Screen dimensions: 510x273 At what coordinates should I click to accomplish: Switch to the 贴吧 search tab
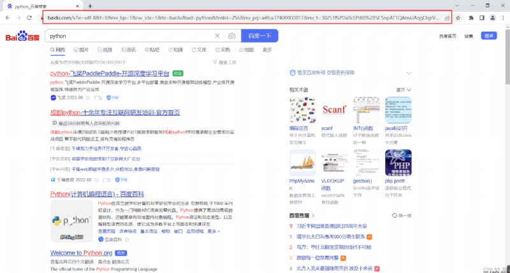coord(152,50)
